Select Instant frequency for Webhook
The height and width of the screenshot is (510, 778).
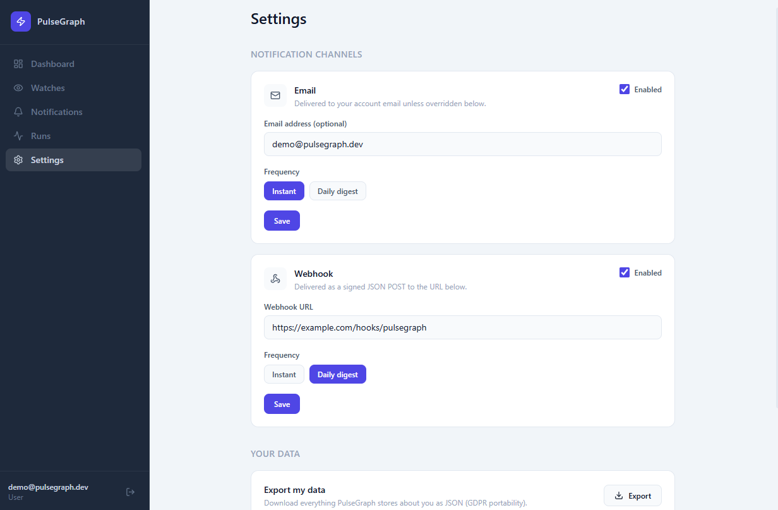tap(284, 374)
